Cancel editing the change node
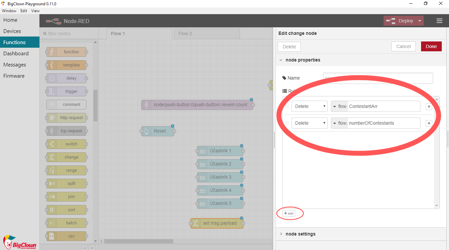This screenshot has height=250, width=449. [404, 46]
